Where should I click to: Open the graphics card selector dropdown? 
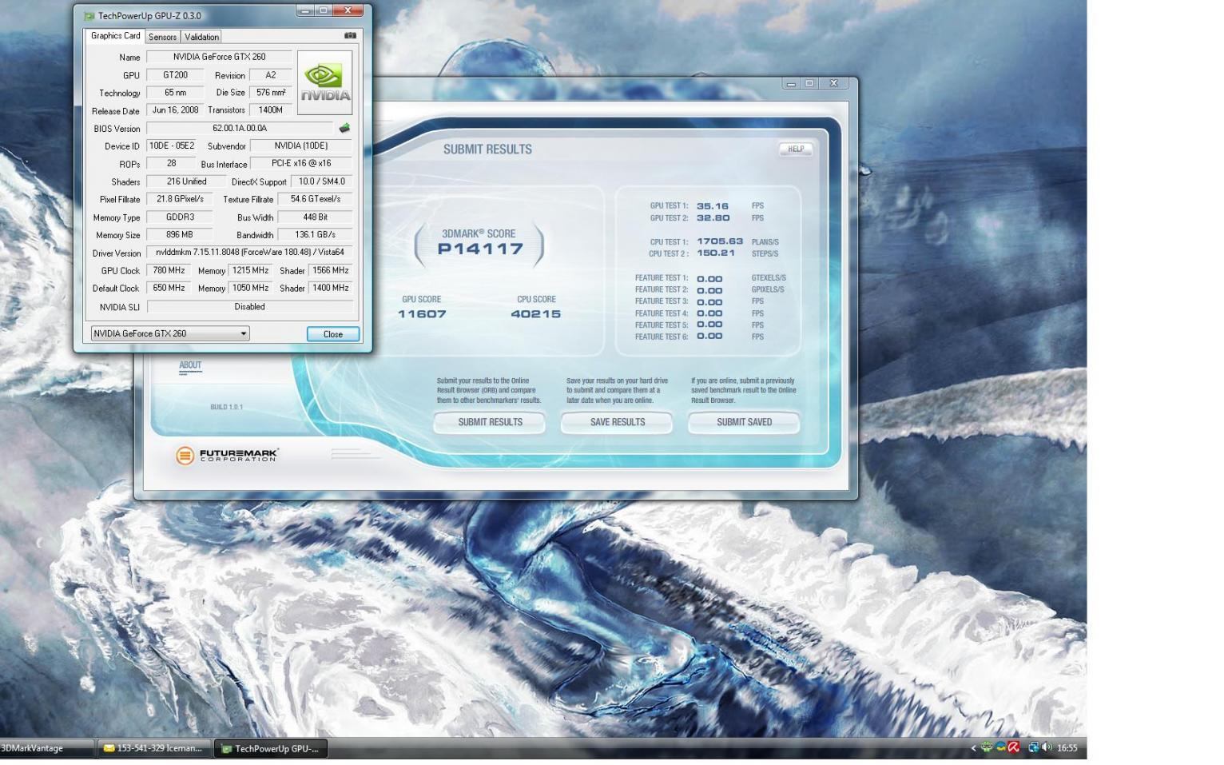point(169,333)
